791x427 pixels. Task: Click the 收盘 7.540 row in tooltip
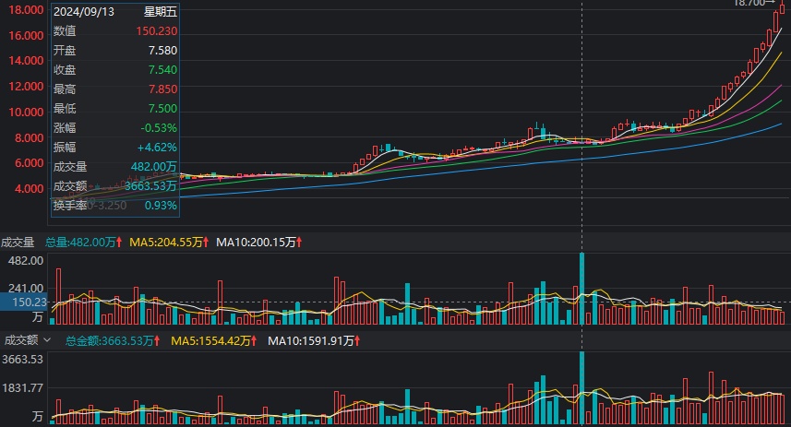click(x=115, y=70)
